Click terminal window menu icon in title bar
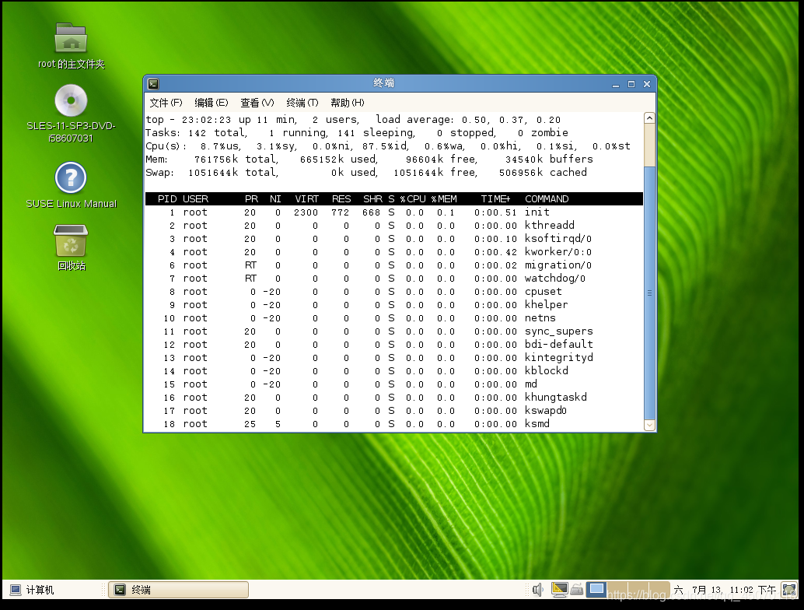The width and height of the screenshot is (804, 610). pos(153,83)
